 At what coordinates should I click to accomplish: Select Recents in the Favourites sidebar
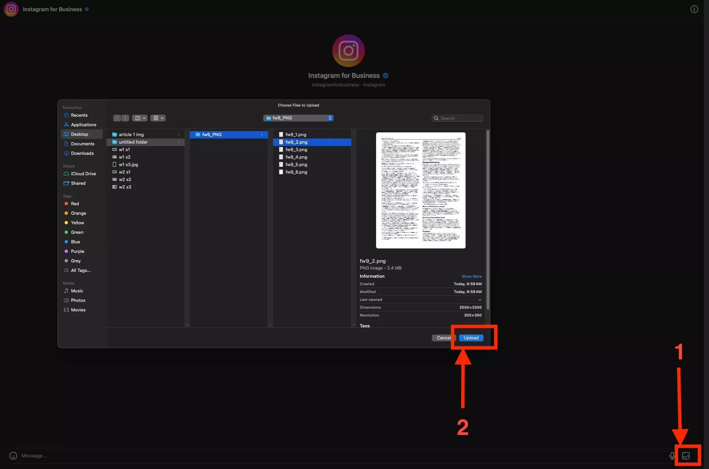pos(79,115)
